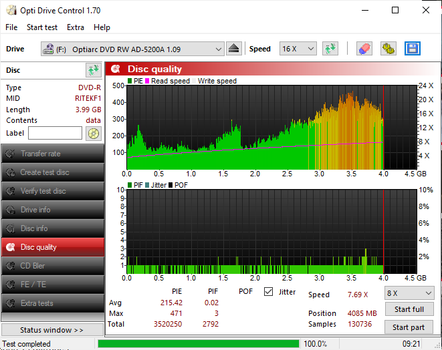
Task: Click the Disc quality header disc icon
Action: pos(115,69)
